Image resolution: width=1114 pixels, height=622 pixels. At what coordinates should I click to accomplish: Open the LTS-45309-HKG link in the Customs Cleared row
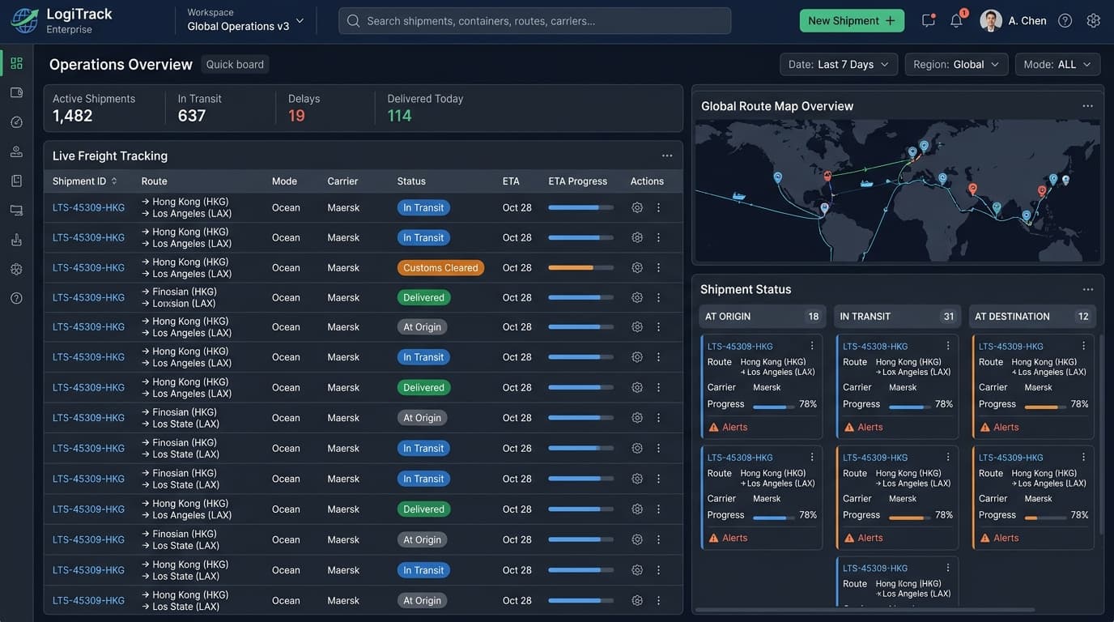point(89,267)
